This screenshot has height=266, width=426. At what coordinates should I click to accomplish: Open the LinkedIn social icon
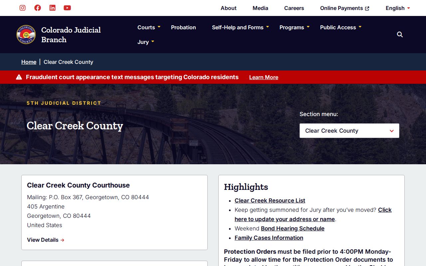click(x=53, y=8)
